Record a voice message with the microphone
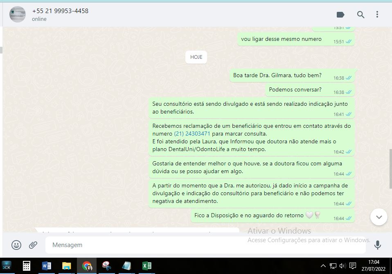This screenshot has height=274, width=392. (377, 245)
